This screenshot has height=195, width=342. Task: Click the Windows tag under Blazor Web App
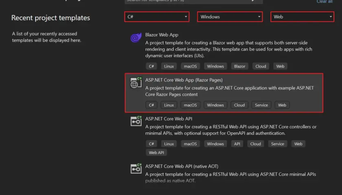pos(215,66)
